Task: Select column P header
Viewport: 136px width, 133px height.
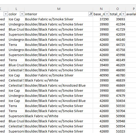Action: pyautogui.click(x=131, y=9)
